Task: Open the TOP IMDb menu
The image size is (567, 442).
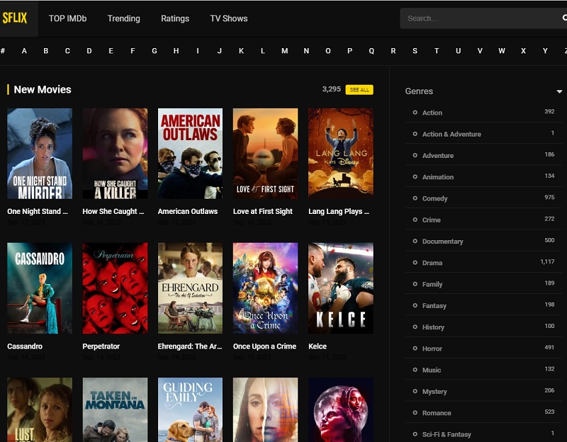Action: click(x=67, y=18)
